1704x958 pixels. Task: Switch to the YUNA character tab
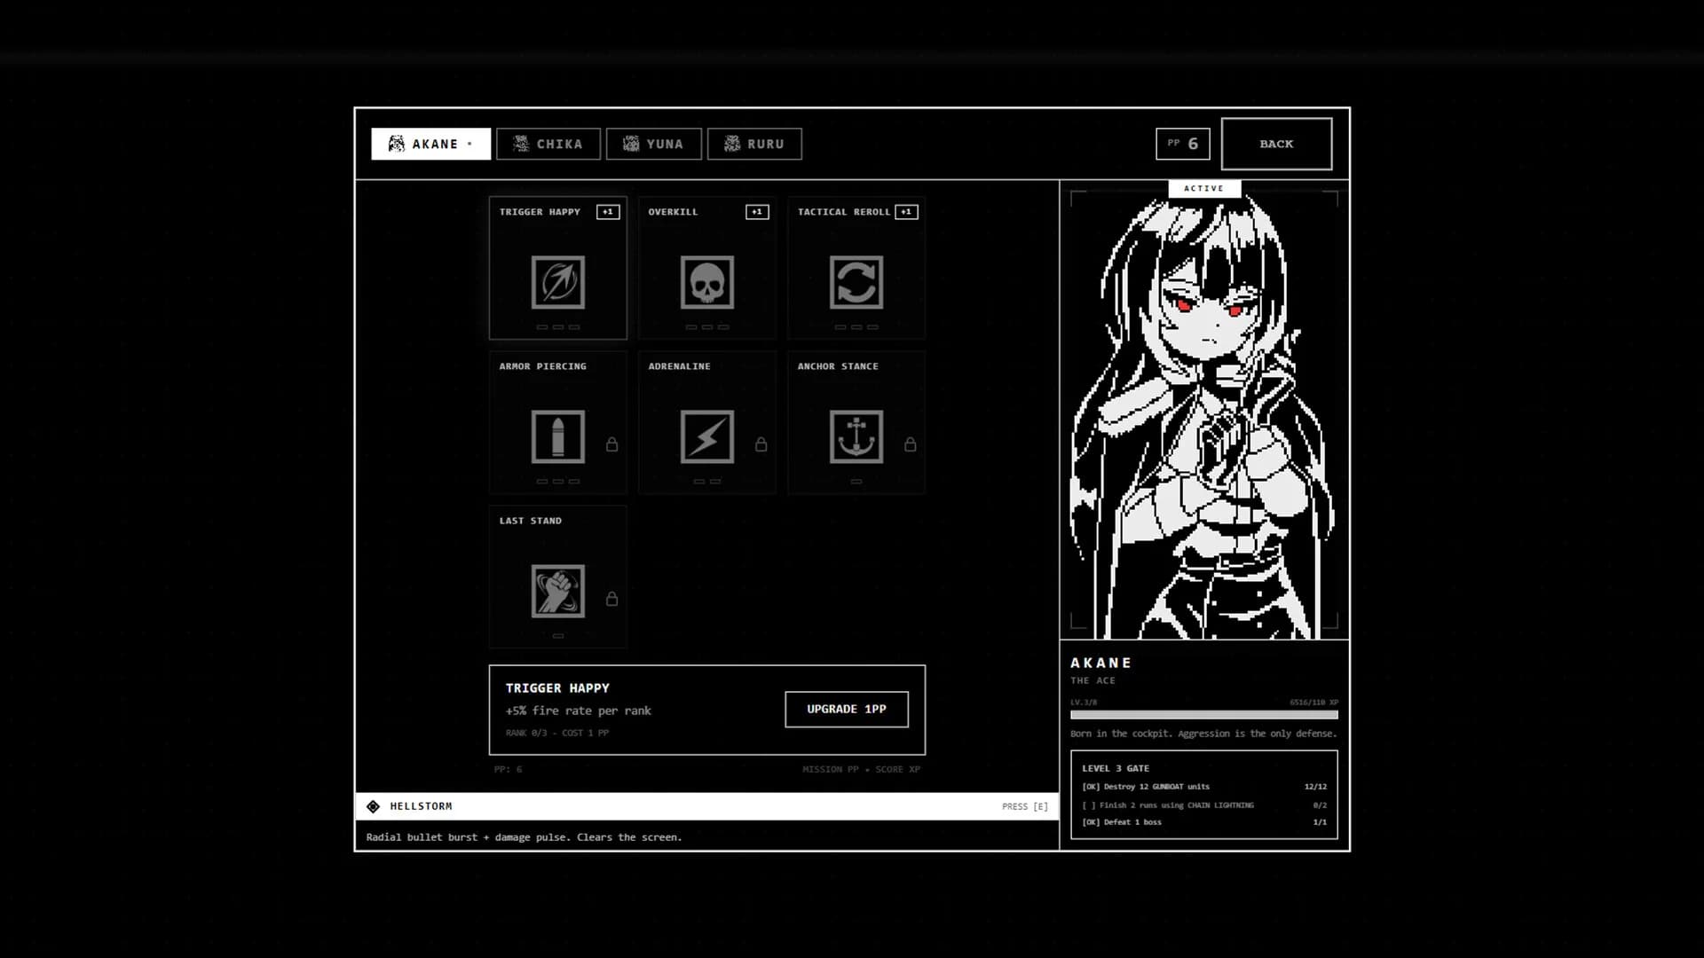click(654, 144)
